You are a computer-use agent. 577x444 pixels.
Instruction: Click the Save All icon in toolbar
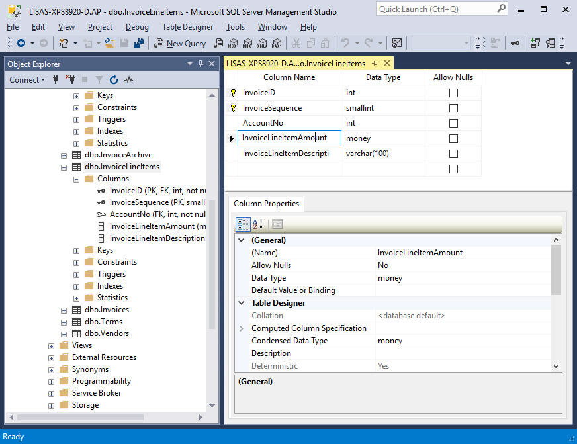[x=139, y=43]
